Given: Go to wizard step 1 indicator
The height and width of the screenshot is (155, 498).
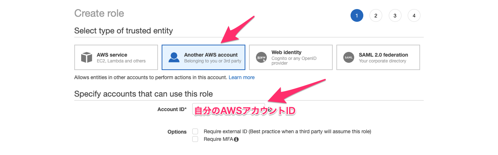Looking at the screenshot, I should (x=357, y=16).
